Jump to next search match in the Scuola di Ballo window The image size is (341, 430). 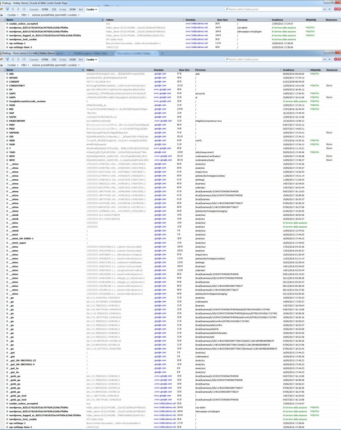click(330, 9)
